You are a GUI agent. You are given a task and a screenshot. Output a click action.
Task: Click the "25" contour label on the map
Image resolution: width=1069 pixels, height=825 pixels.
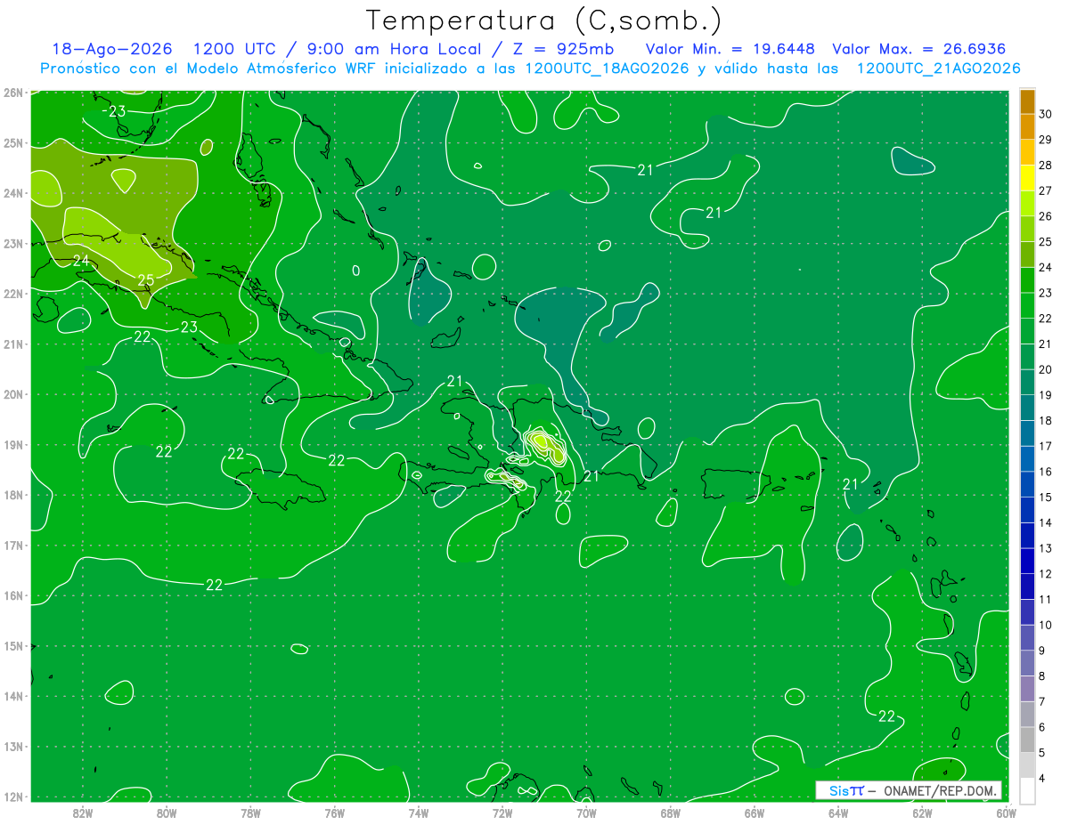point(146,279)
